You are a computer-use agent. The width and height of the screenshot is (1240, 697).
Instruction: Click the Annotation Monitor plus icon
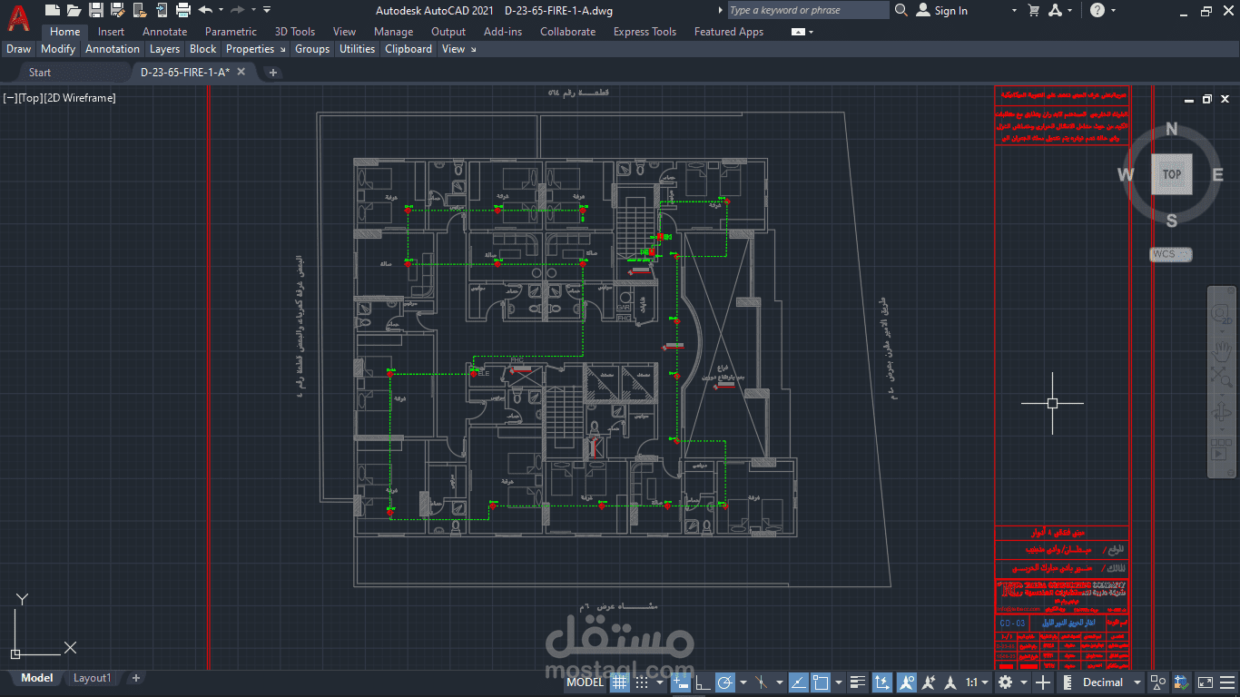coord(1044,682)
